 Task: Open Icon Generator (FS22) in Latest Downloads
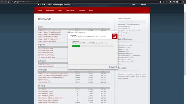click(x=125, y=45)
